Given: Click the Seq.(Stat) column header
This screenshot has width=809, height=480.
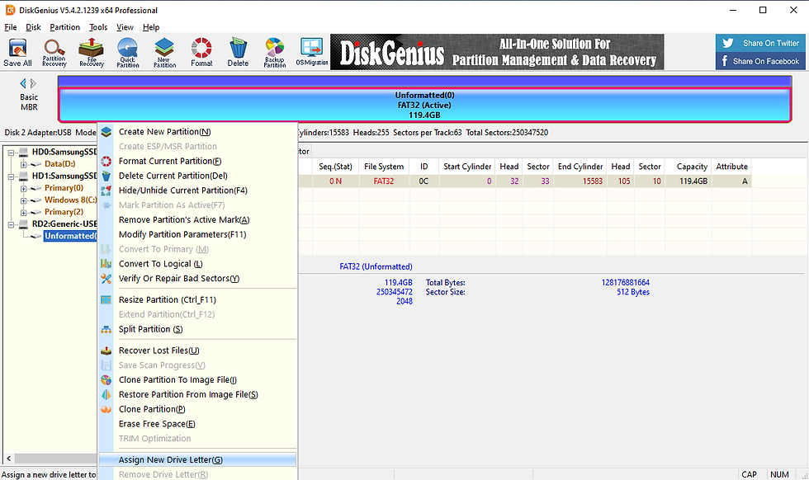Looking at the screenshot, I should (x=335, y=167).
